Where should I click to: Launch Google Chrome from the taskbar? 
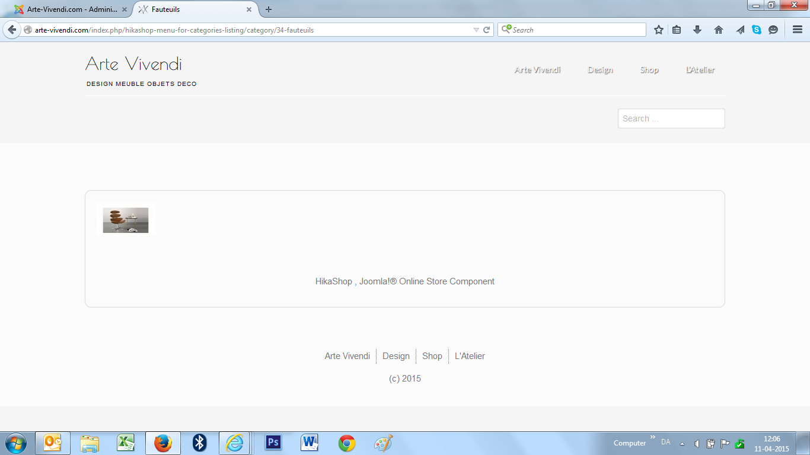click(x=347, y=443)
